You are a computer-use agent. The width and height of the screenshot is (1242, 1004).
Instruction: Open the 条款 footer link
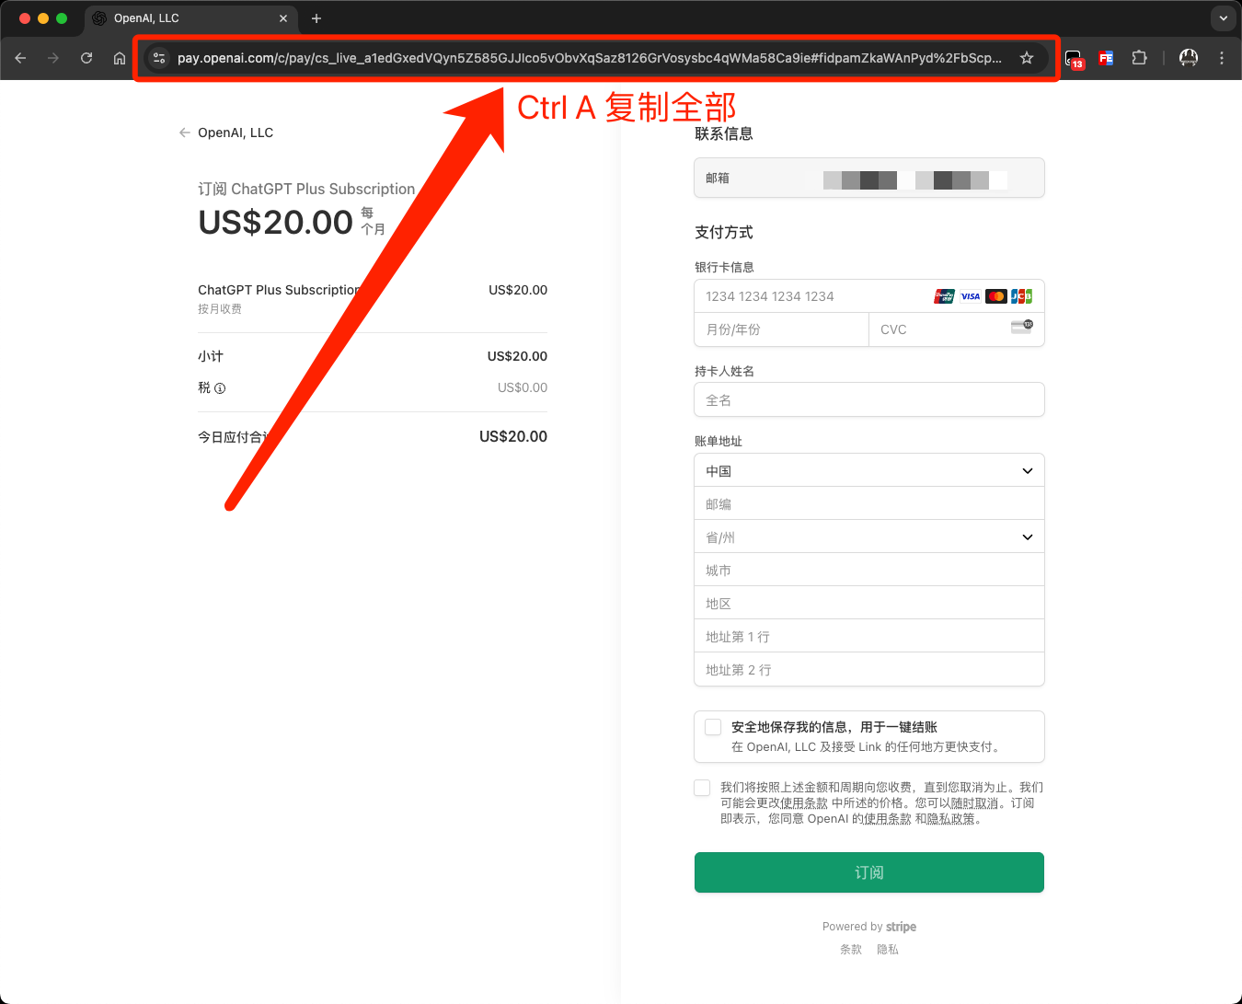click(851, 950)
